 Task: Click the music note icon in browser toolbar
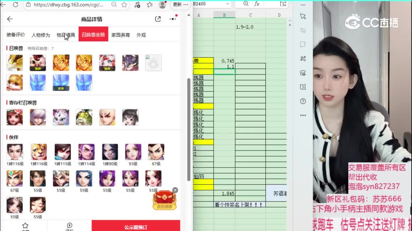coord(137,5)
